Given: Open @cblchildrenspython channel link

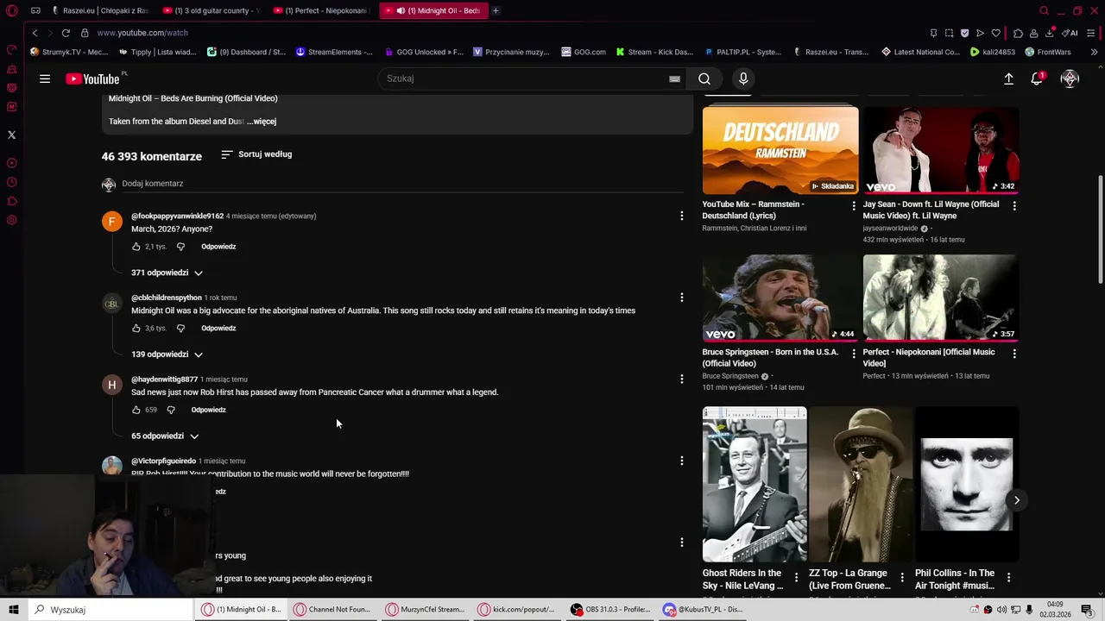Looking at the screenshot, I should (167, 298).
